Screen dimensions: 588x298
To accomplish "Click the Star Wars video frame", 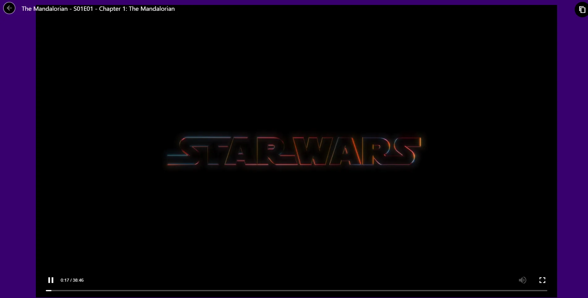I will point(296,151).
